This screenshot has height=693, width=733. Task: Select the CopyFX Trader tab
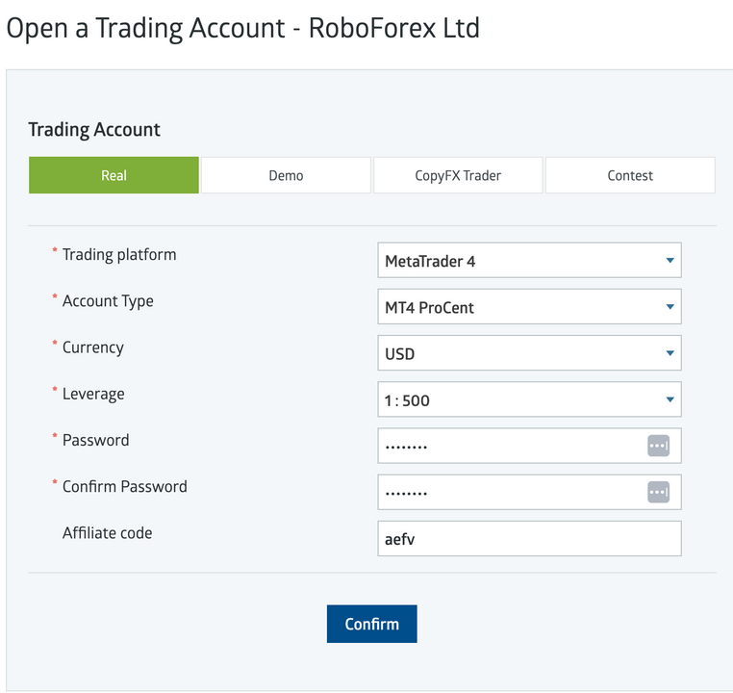click(458, 175)
